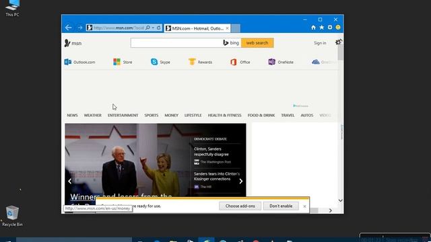This screenshot has width=431, height=242.
Task: Click the vertical scrollbar thumb
Action: [340, 52]
